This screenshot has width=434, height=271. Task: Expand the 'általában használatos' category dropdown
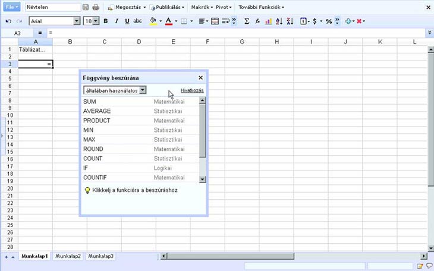tap(143, 90)
